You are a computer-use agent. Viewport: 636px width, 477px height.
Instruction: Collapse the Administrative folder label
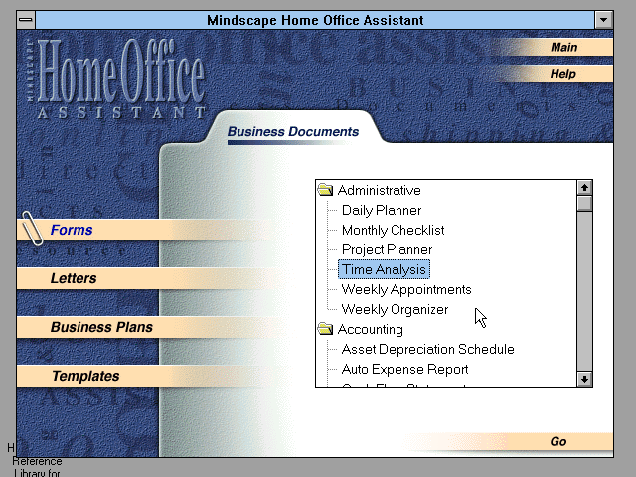point(379,190)
